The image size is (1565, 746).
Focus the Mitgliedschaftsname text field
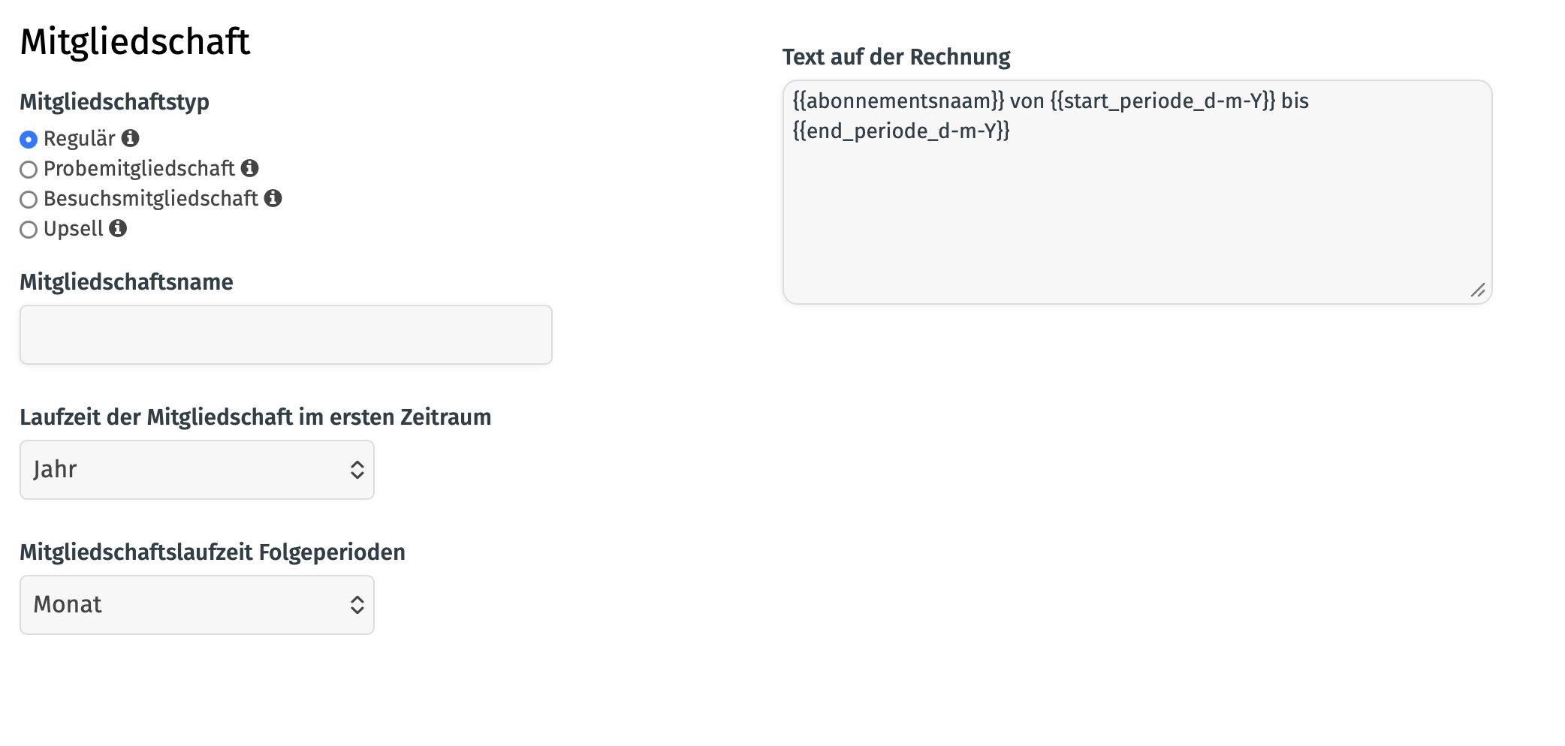(x=286, y=335)
